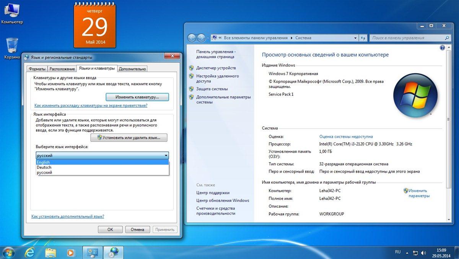Click the Intel Core i3-2120 processor text
459x259 pixels.
point(366,144)
